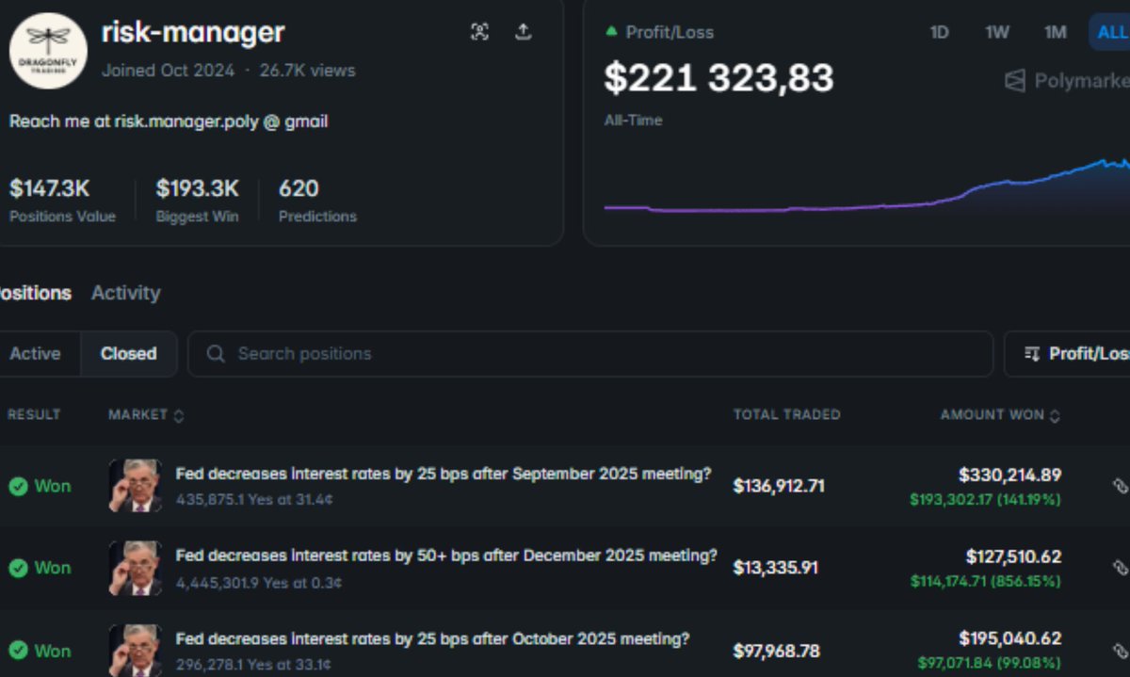Select the ALL profit/loss timeframe
Viewport: 1130px width, 677px height.
[1111, 32]
